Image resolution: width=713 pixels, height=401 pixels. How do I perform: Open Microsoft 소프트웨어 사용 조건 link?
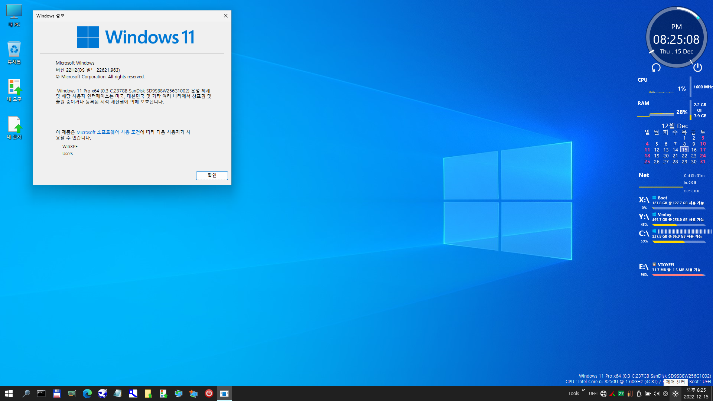108,132
